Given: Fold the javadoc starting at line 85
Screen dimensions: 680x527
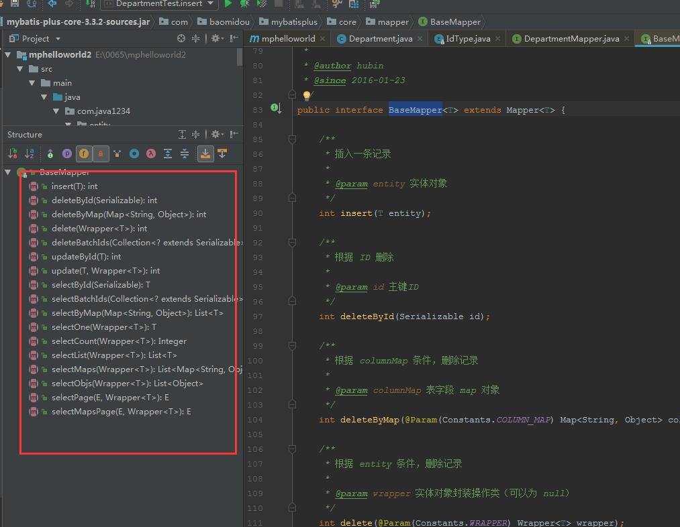Looking at the screenshot, I should click(292, 139).
